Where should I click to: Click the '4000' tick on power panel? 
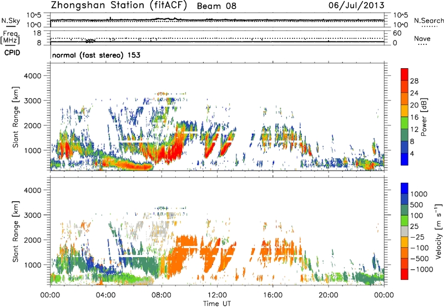pyautogui.click(x=32, y=76)
